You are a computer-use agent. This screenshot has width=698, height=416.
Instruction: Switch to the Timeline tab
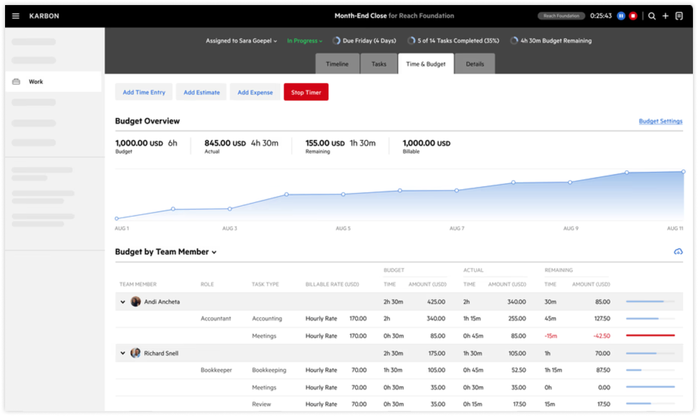point(337,64)
